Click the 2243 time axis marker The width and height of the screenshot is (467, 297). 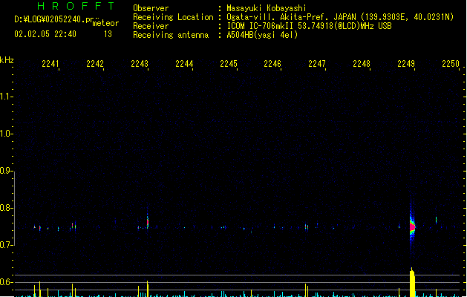140,63
